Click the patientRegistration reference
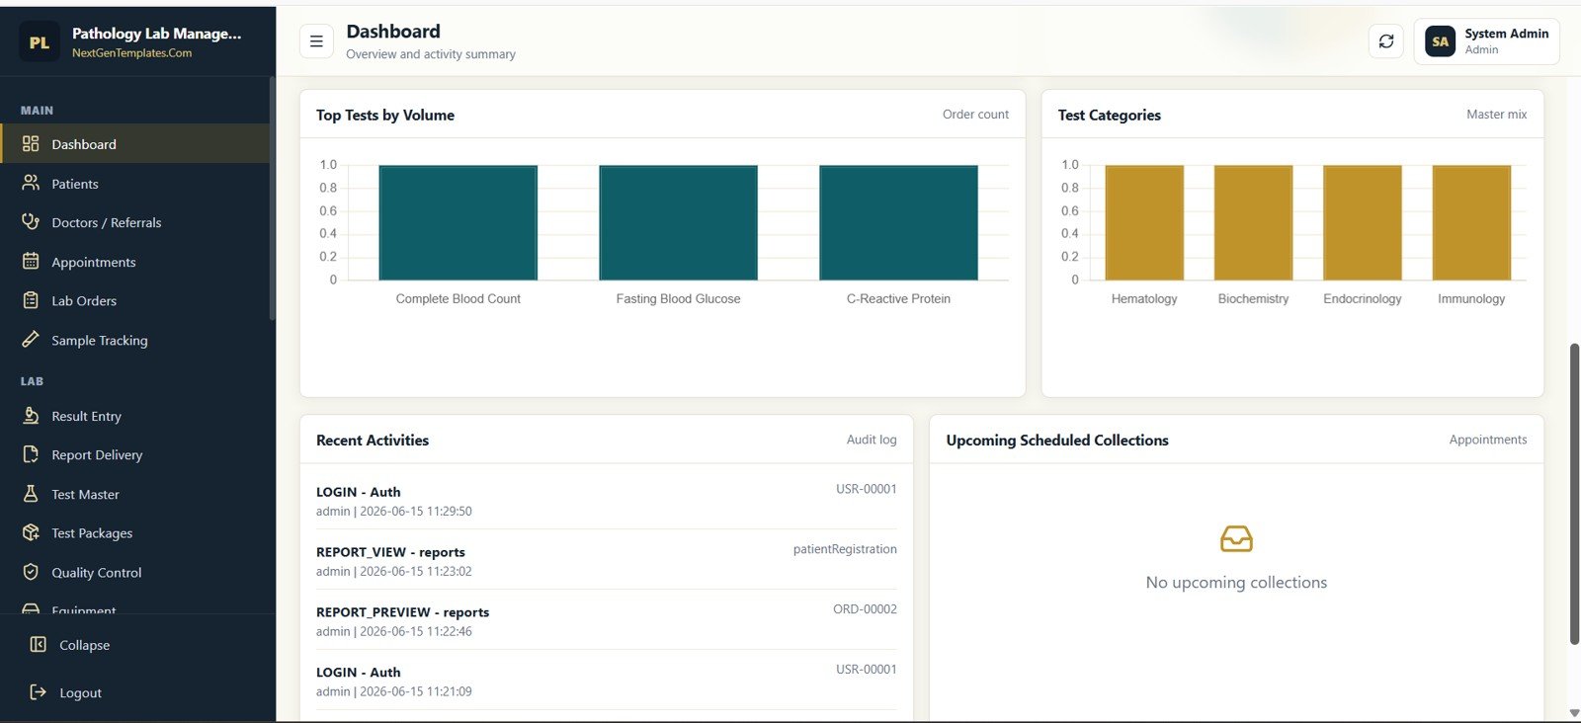This screenshot has height=723, width=1581. (845, 549)
